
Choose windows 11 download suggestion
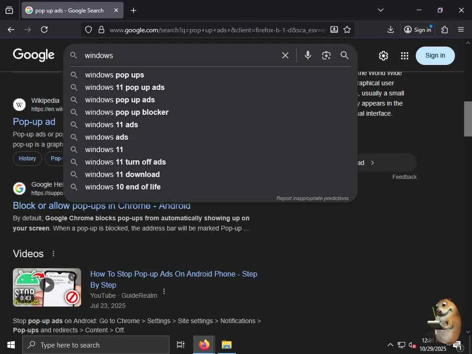pyautogui.click(x=210, y=174)
